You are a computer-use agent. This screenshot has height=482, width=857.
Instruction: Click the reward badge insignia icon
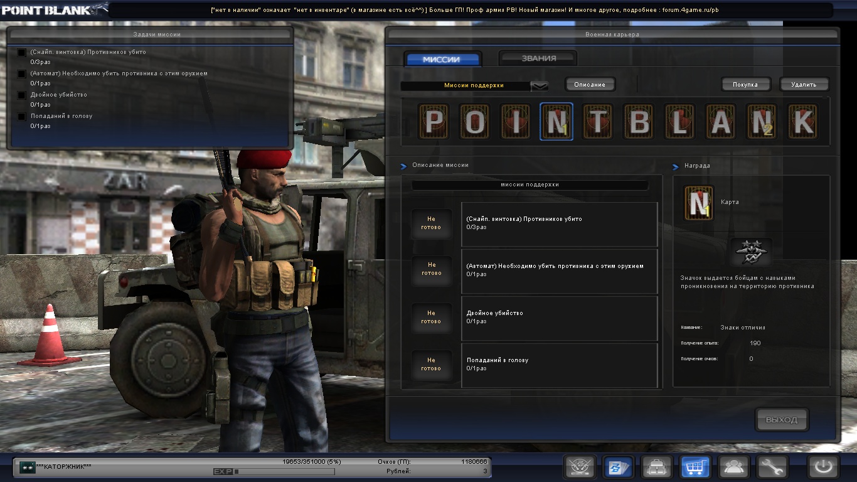tap(751, 252)
